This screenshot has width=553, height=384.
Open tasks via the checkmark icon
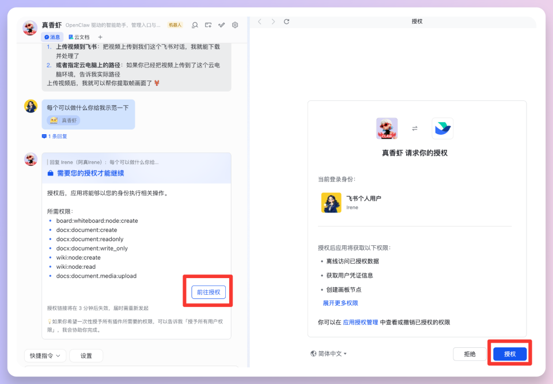coord(221,25)
